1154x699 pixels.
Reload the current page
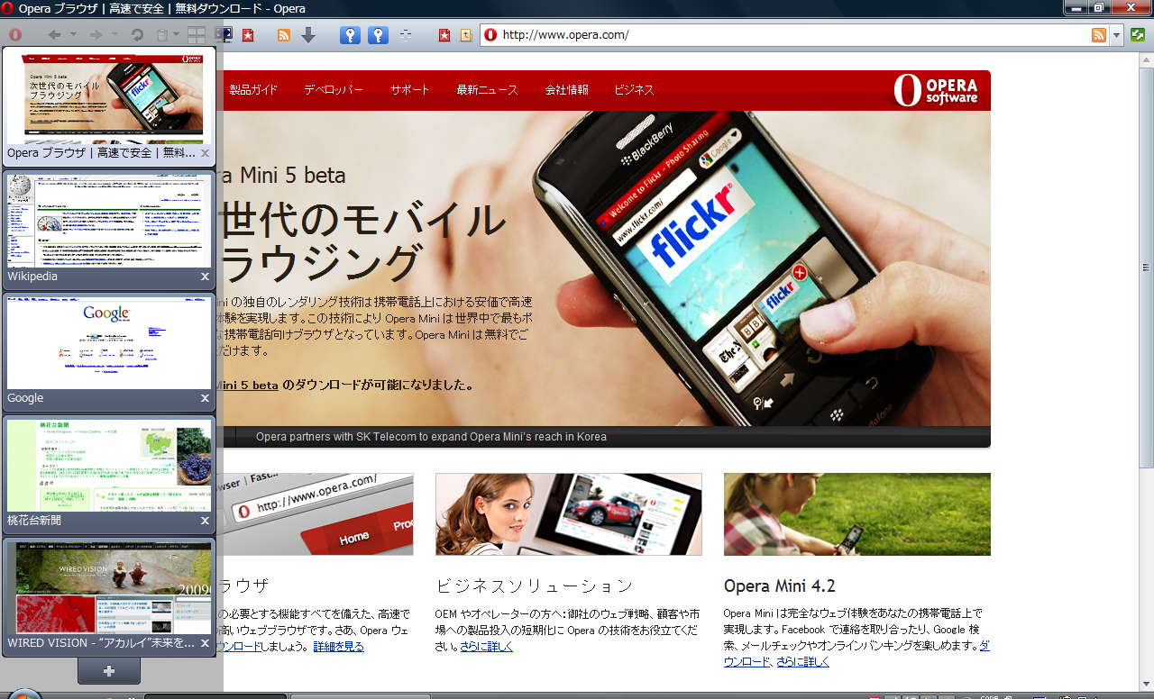(137, 35)
